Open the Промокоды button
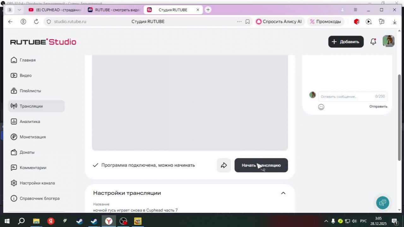The image size is (404, 227). [x=325, y=21]
